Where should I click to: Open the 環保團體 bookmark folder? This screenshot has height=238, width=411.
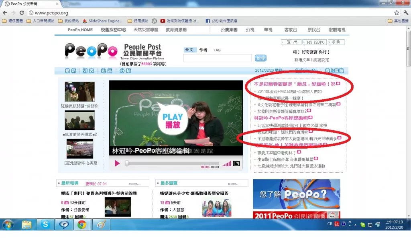click(12, 21)
